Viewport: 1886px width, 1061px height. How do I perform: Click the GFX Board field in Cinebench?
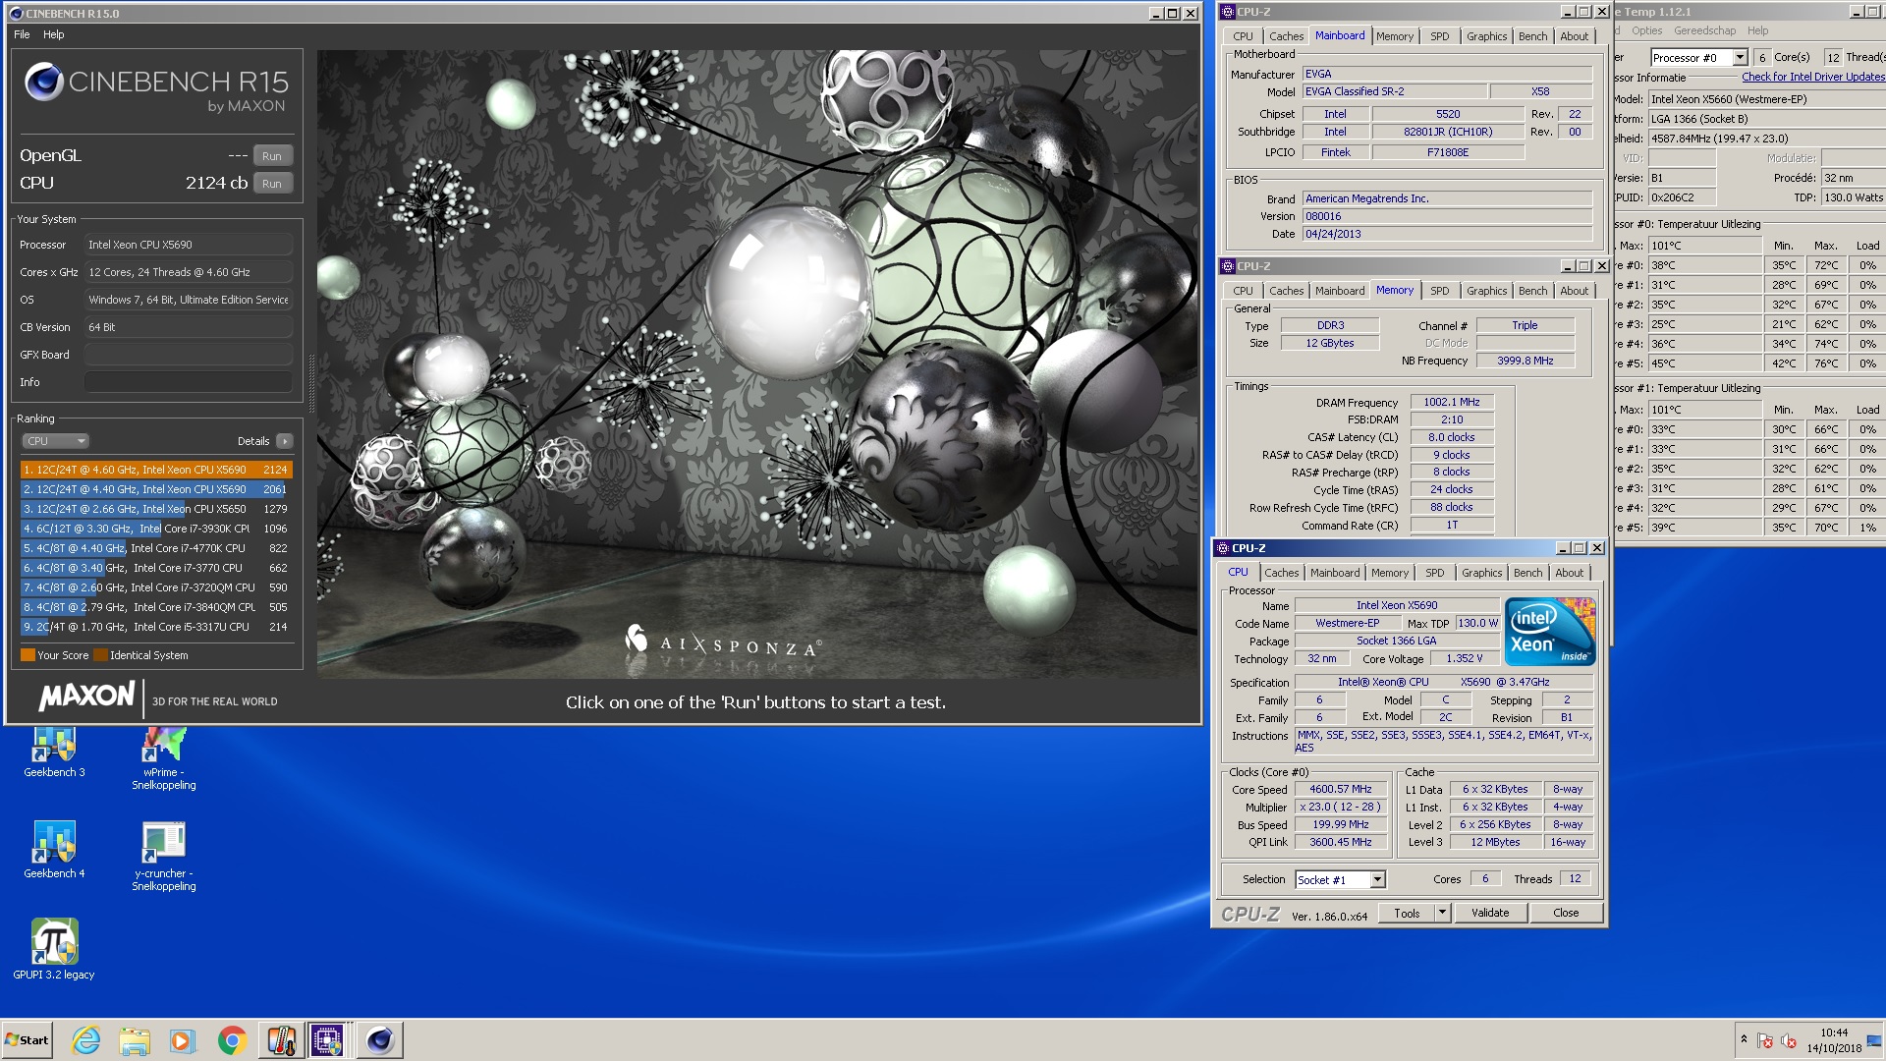click(x=188, y=355)
